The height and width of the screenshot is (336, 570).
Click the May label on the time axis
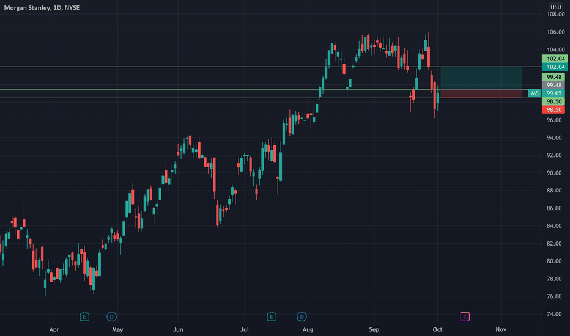(117, 329)
